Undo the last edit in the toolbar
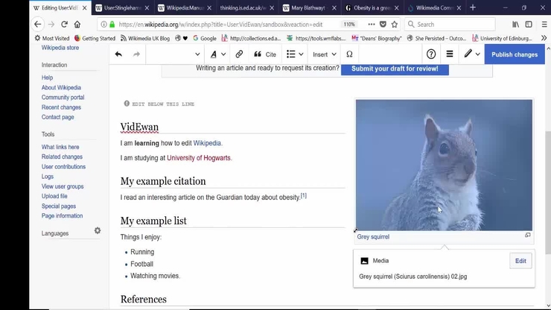 pyautogui.click(x=118, y=54)
